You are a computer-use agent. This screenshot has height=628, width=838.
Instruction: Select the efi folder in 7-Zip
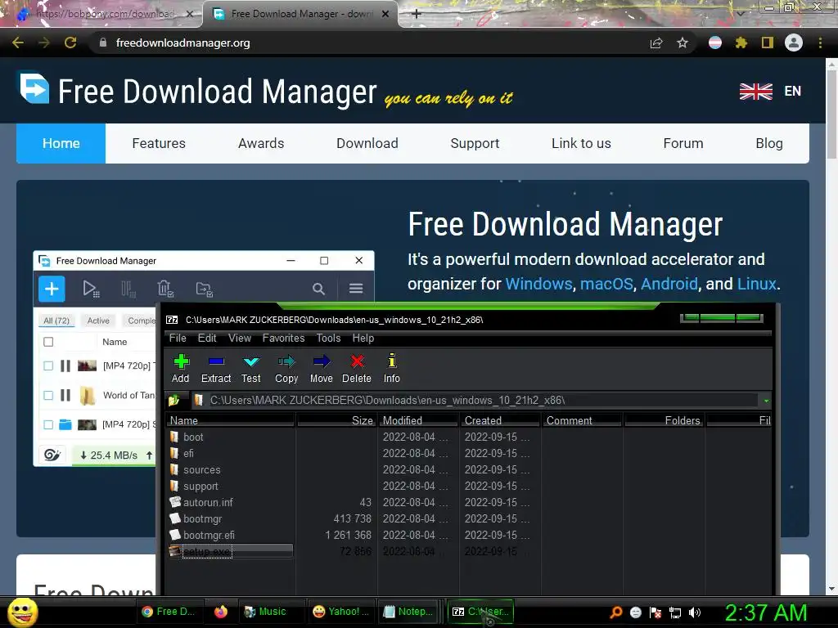188,453
